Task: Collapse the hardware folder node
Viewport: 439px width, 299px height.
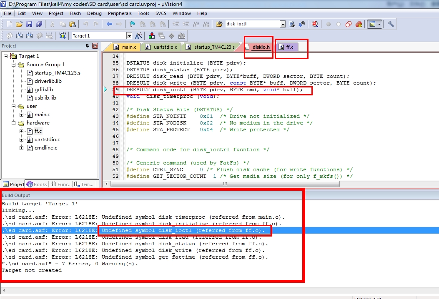Action: (13, 123)
